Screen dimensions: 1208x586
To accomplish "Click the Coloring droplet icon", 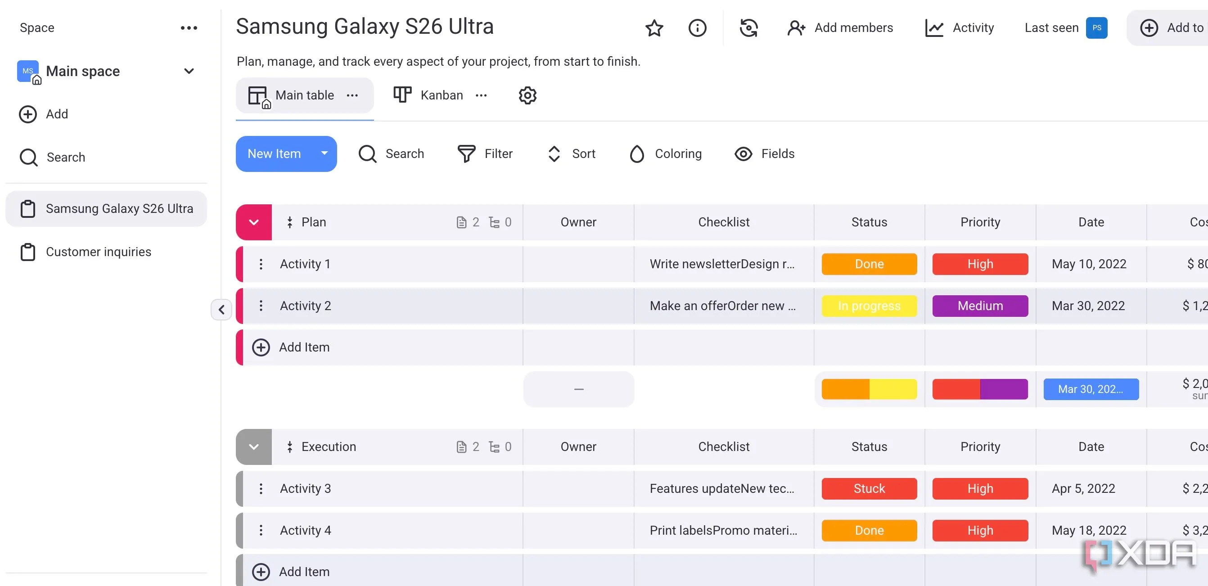I will point(637,154).
